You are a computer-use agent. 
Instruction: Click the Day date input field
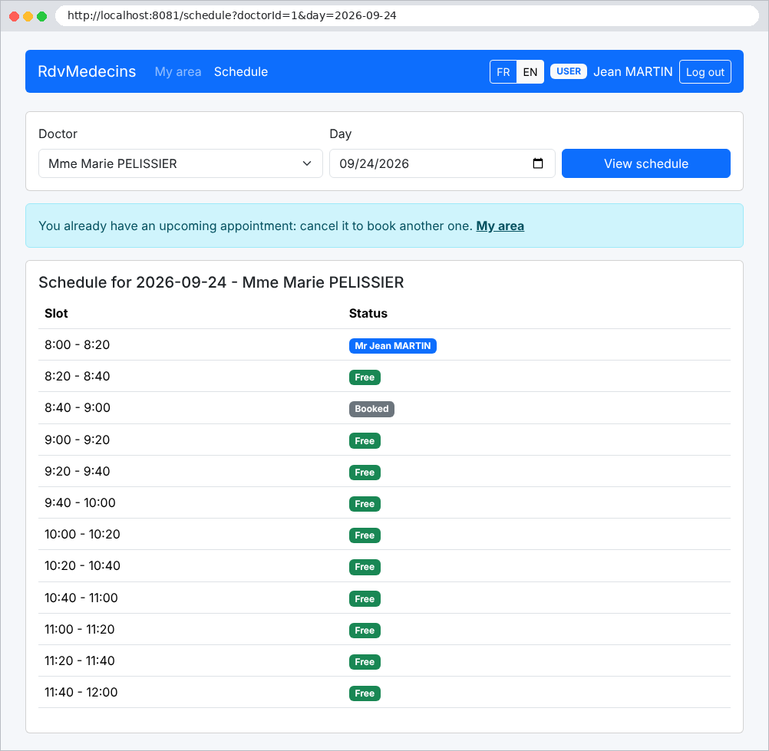point(442,163)
